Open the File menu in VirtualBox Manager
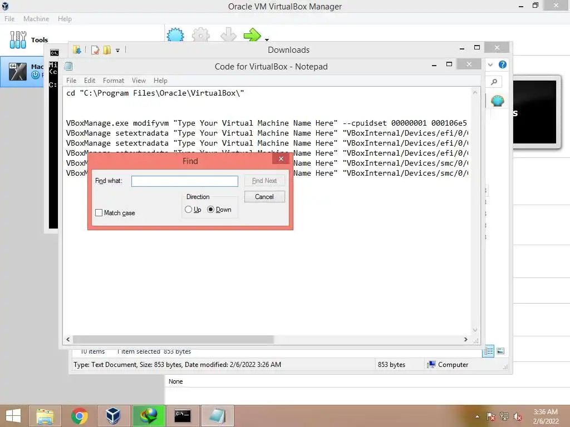Image resolution: width=570 pixels, height=427 pixels. [9, 19]
